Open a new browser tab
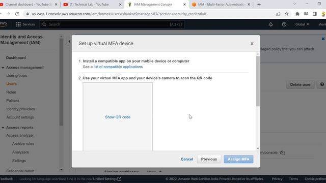 tap(259, 5)
